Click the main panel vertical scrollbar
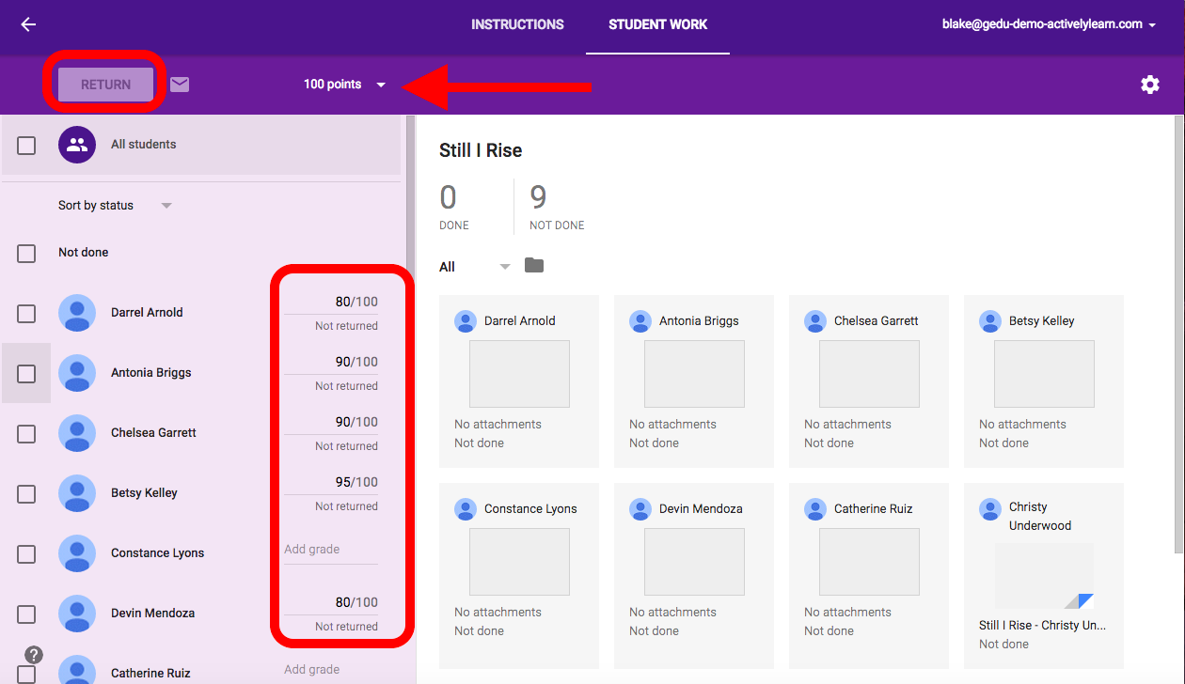The width and height of the screenshot is (1185, 684). 1180,334
